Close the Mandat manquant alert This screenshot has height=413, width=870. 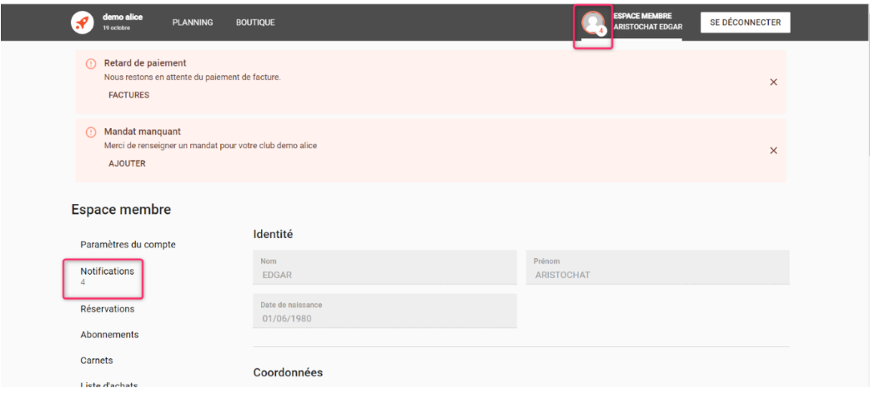click(x=773, y=151)
